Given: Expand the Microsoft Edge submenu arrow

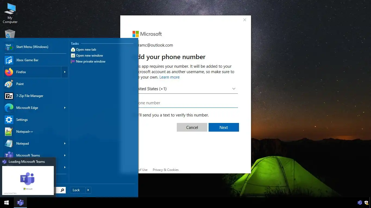Looking at the screenshot, I should [65, 108].
